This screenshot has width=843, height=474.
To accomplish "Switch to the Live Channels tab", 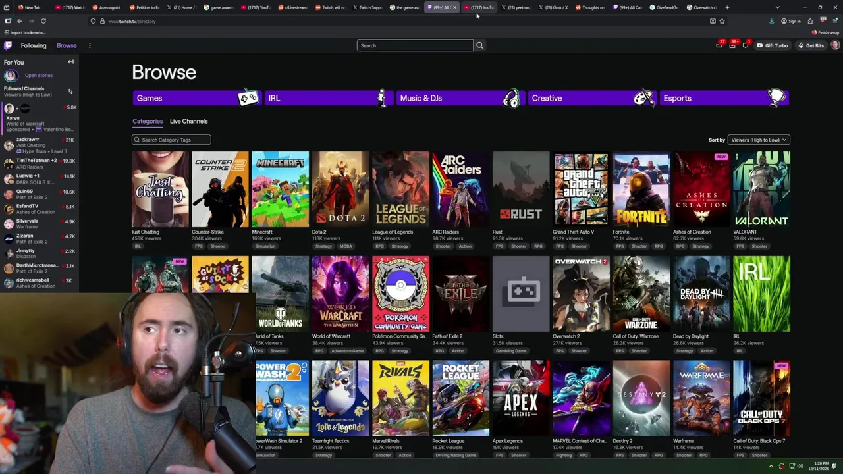I will point(188,121).
